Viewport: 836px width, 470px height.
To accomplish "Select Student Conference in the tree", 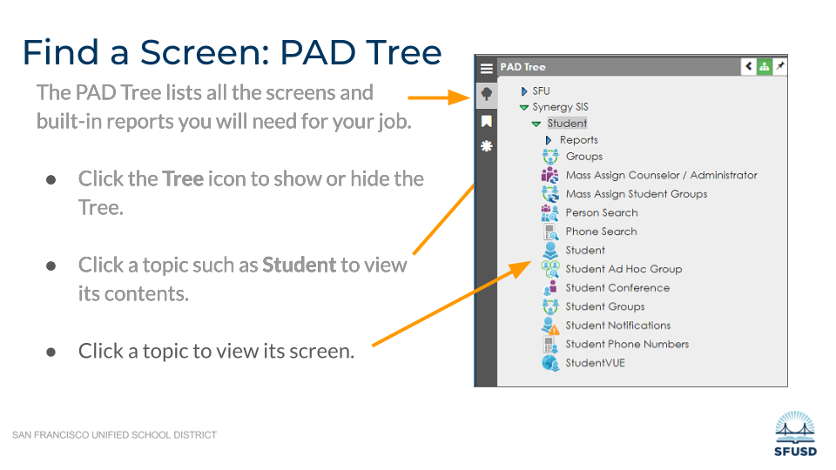I will (617, 288).
